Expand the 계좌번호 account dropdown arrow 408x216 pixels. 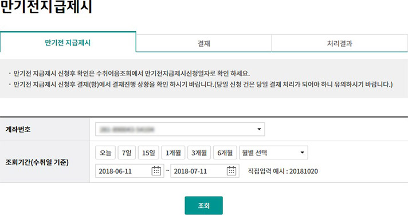[259, 129]
